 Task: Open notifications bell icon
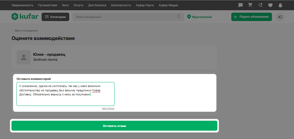click(x=280, y=5)
